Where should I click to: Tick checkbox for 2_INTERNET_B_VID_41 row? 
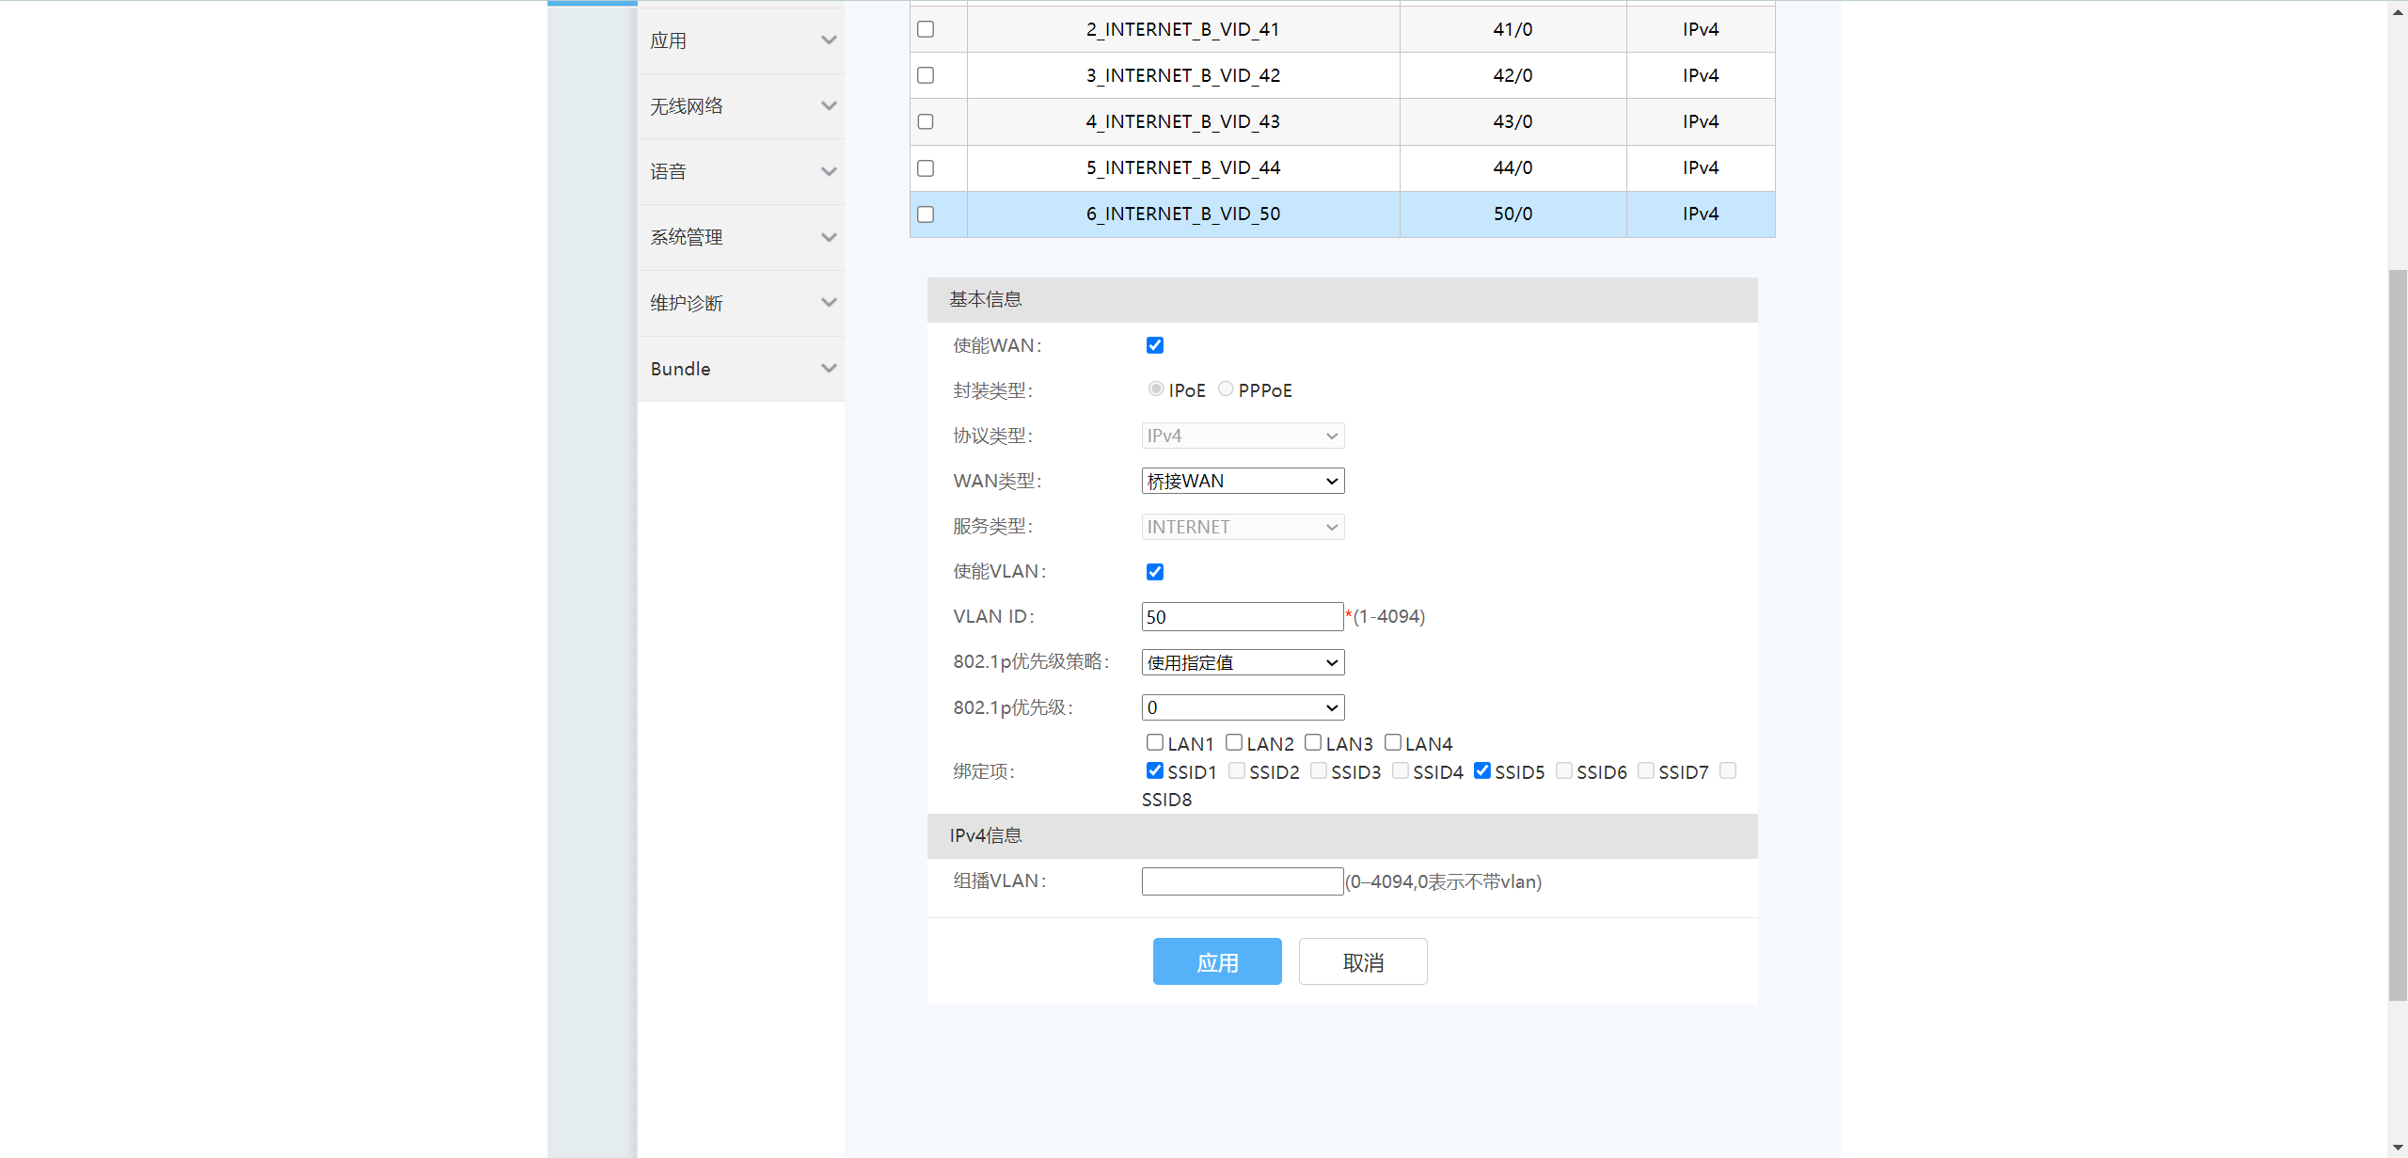coord(926,29)
